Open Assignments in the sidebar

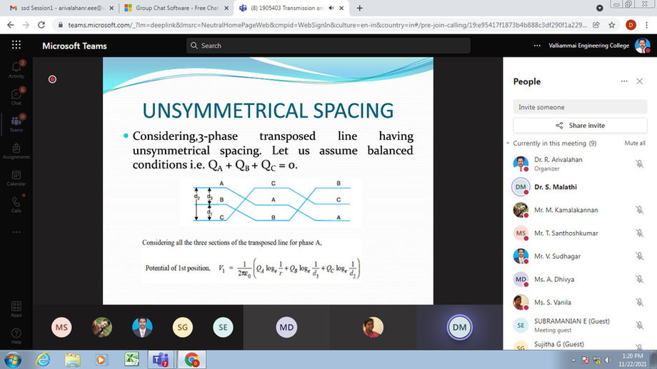click(x=16, y=151)
